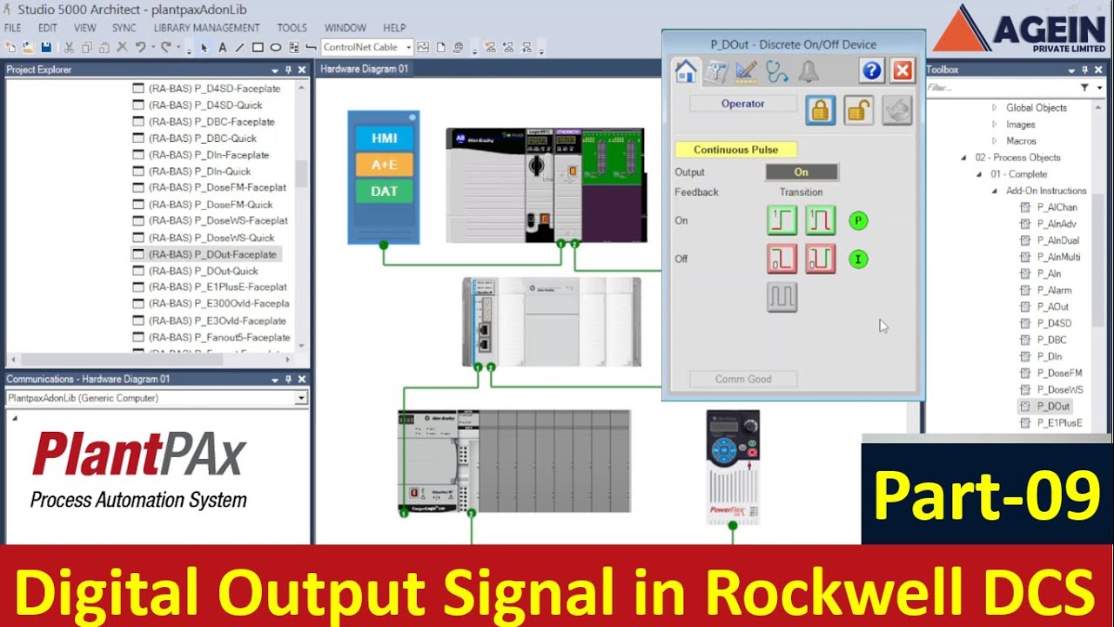This screenshot has height=627, width=1114.
Task: Open the Home tab of P_DOut faceplate
Action: click(x=686, y=71)
